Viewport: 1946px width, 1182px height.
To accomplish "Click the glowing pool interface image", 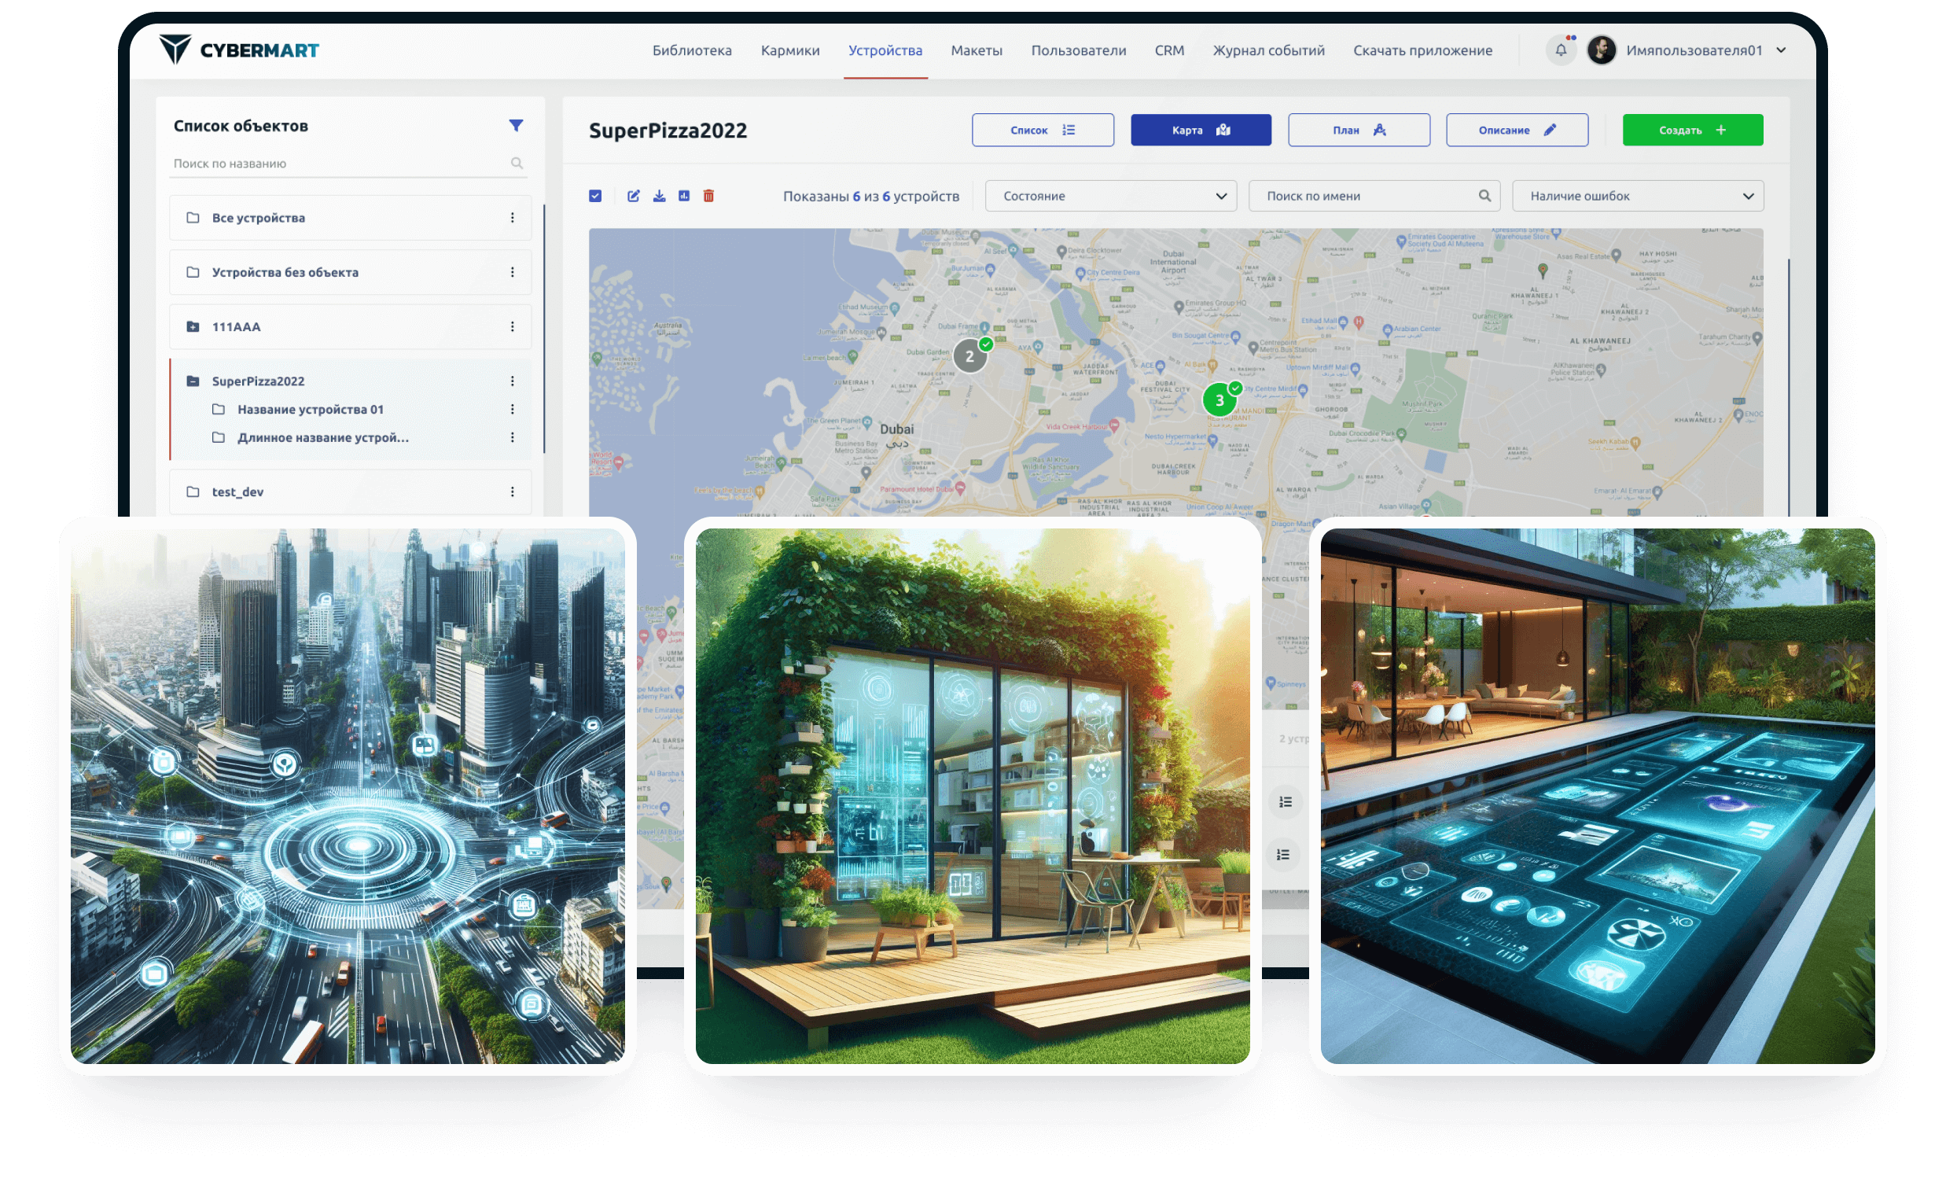I will pos(1597,796).
